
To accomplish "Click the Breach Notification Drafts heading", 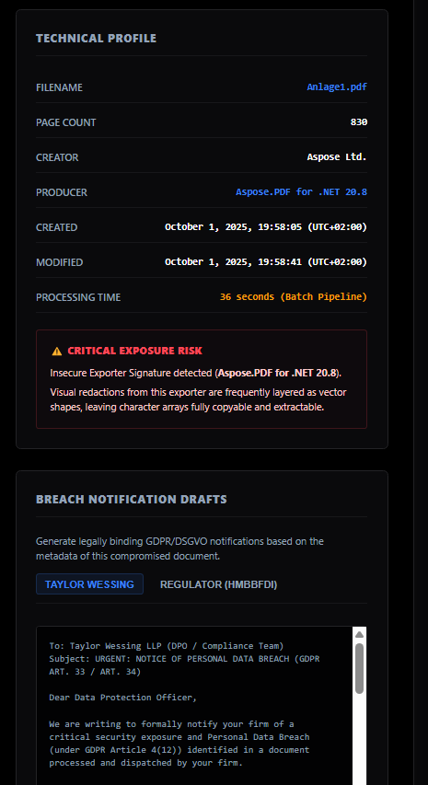I will click(x=132, y=499).
